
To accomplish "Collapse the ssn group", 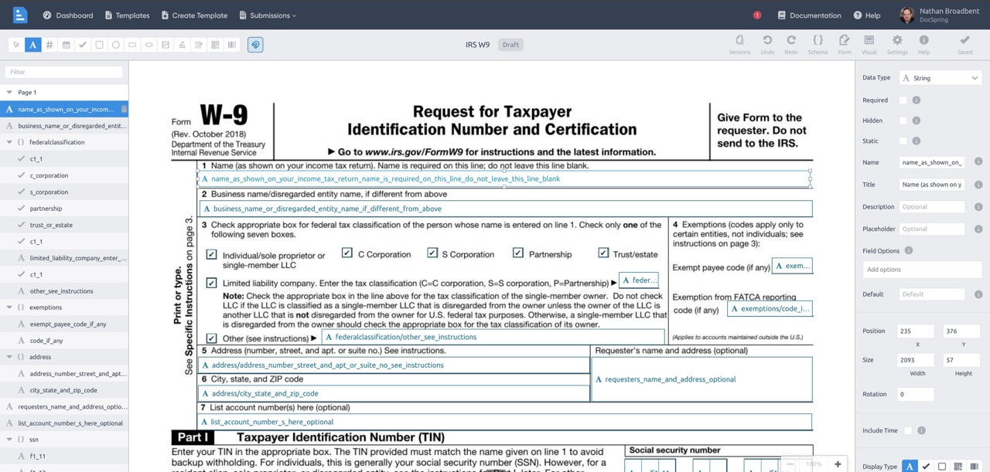I will point(9,440).
